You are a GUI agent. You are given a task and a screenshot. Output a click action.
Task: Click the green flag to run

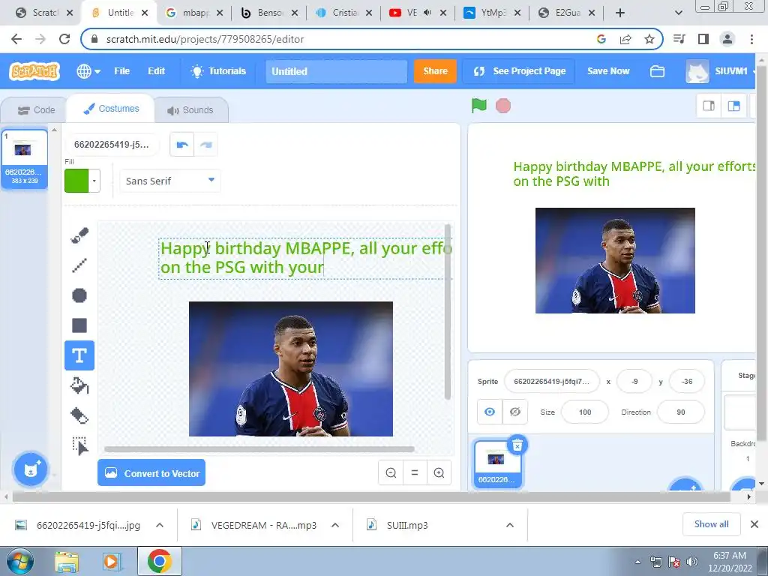click(x=479, y=105)
